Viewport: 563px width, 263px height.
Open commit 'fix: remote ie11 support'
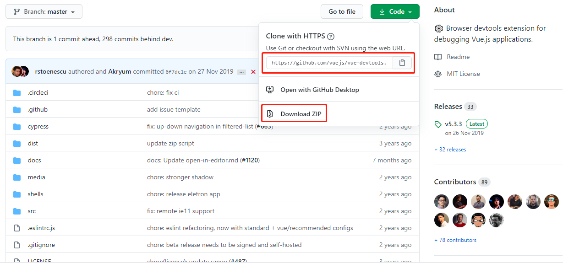180,211
